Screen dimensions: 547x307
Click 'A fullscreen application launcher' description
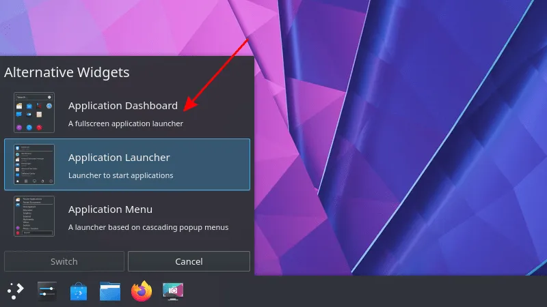126,123
